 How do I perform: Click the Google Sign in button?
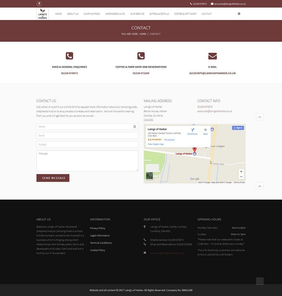[238, 128]
